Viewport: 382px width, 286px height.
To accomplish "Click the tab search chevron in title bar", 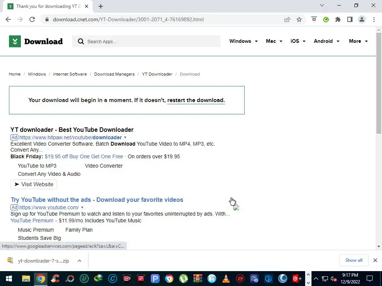I will pyautogui.click(x=322, y=5).
